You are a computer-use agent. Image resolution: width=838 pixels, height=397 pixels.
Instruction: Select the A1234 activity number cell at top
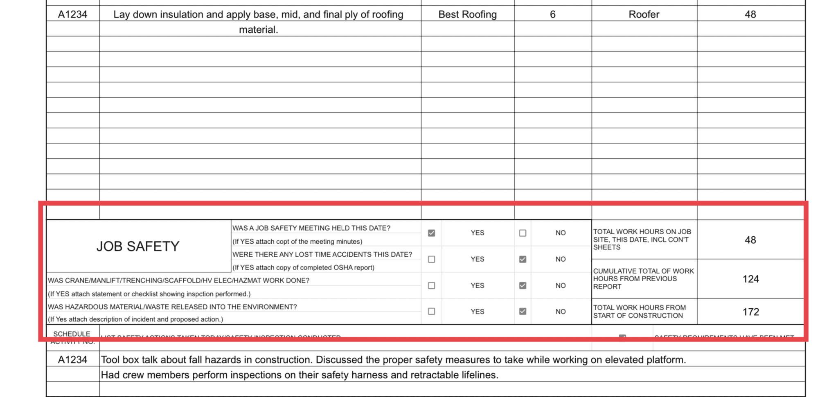pos(73,14)
